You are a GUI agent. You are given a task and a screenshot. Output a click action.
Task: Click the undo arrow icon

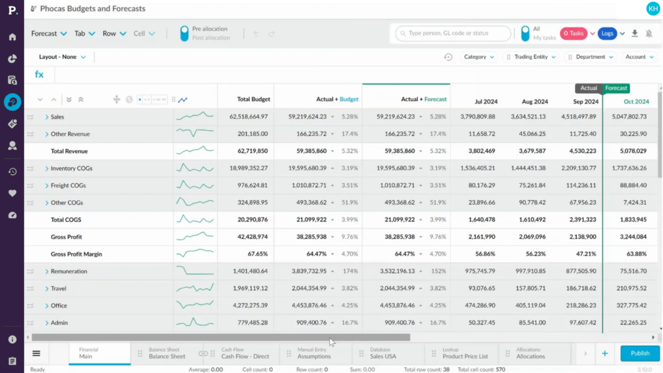tap(256, 34)
